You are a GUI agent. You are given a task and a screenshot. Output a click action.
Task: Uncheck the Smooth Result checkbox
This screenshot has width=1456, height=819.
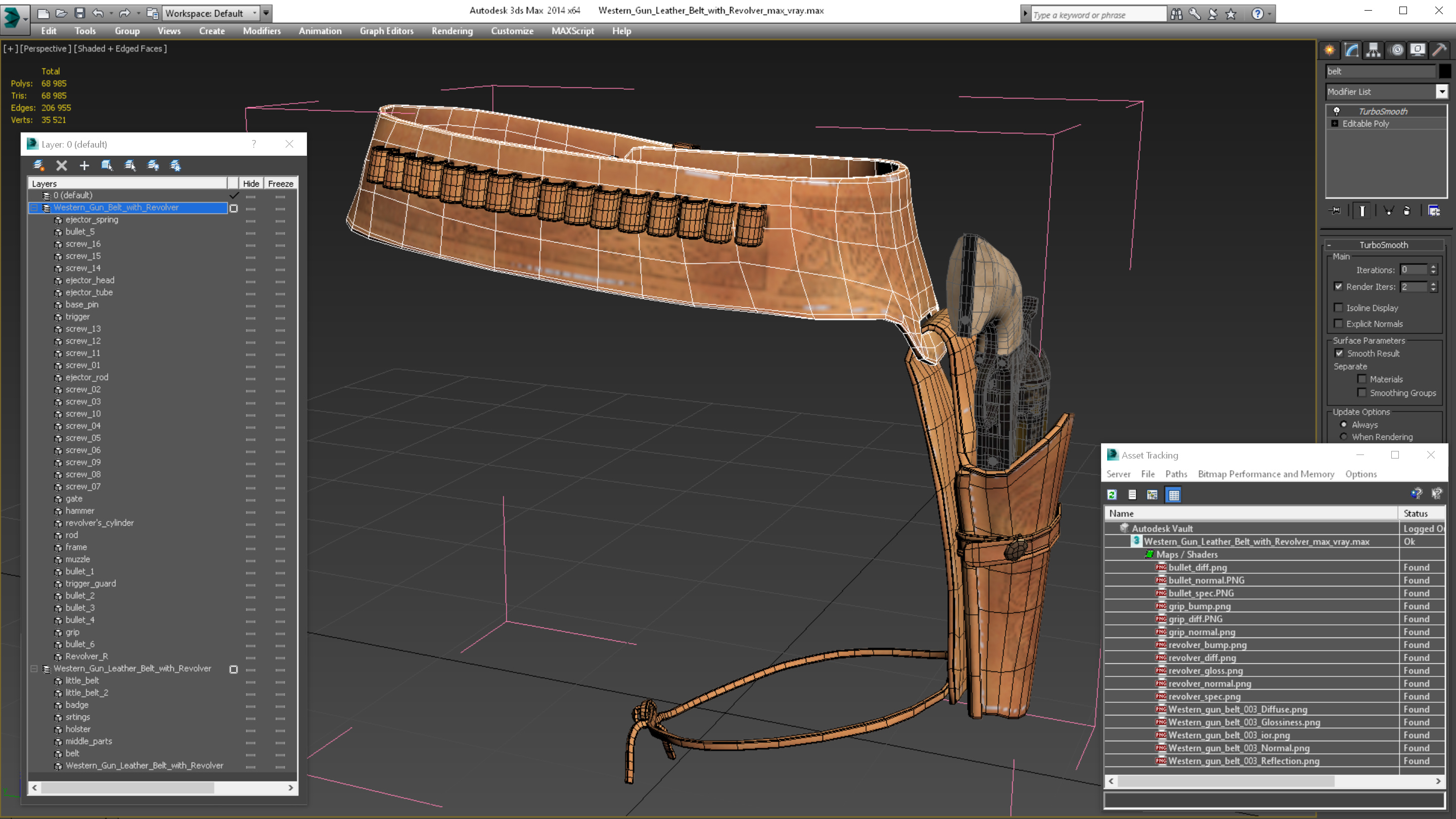click(x=1339, y=353)
